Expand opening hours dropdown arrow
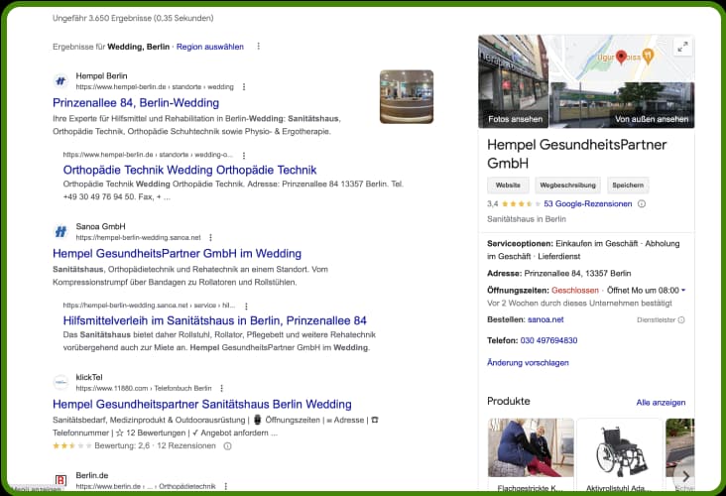Viewport: 726px width, 496px height. (x=683, y=291)
